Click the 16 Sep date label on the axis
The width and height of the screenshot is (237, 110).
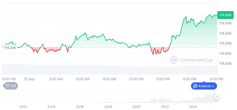[29, 79]
